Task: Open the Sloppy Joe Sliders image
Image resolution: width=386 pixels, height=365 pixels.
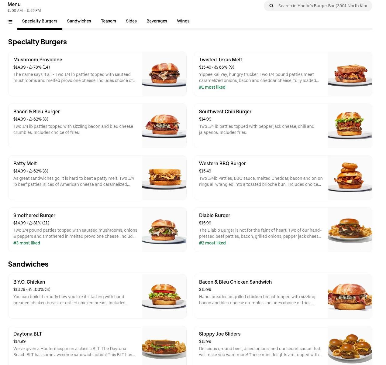Action: click(350, 346)
